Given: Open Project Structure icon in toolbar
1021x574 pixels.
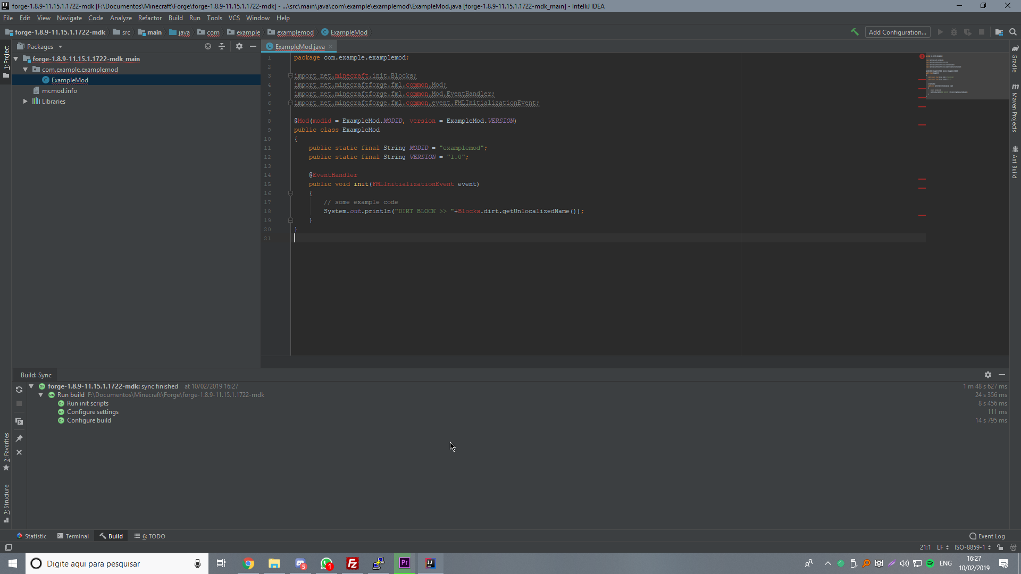Looking at the screenshot, I should [999, 32].
